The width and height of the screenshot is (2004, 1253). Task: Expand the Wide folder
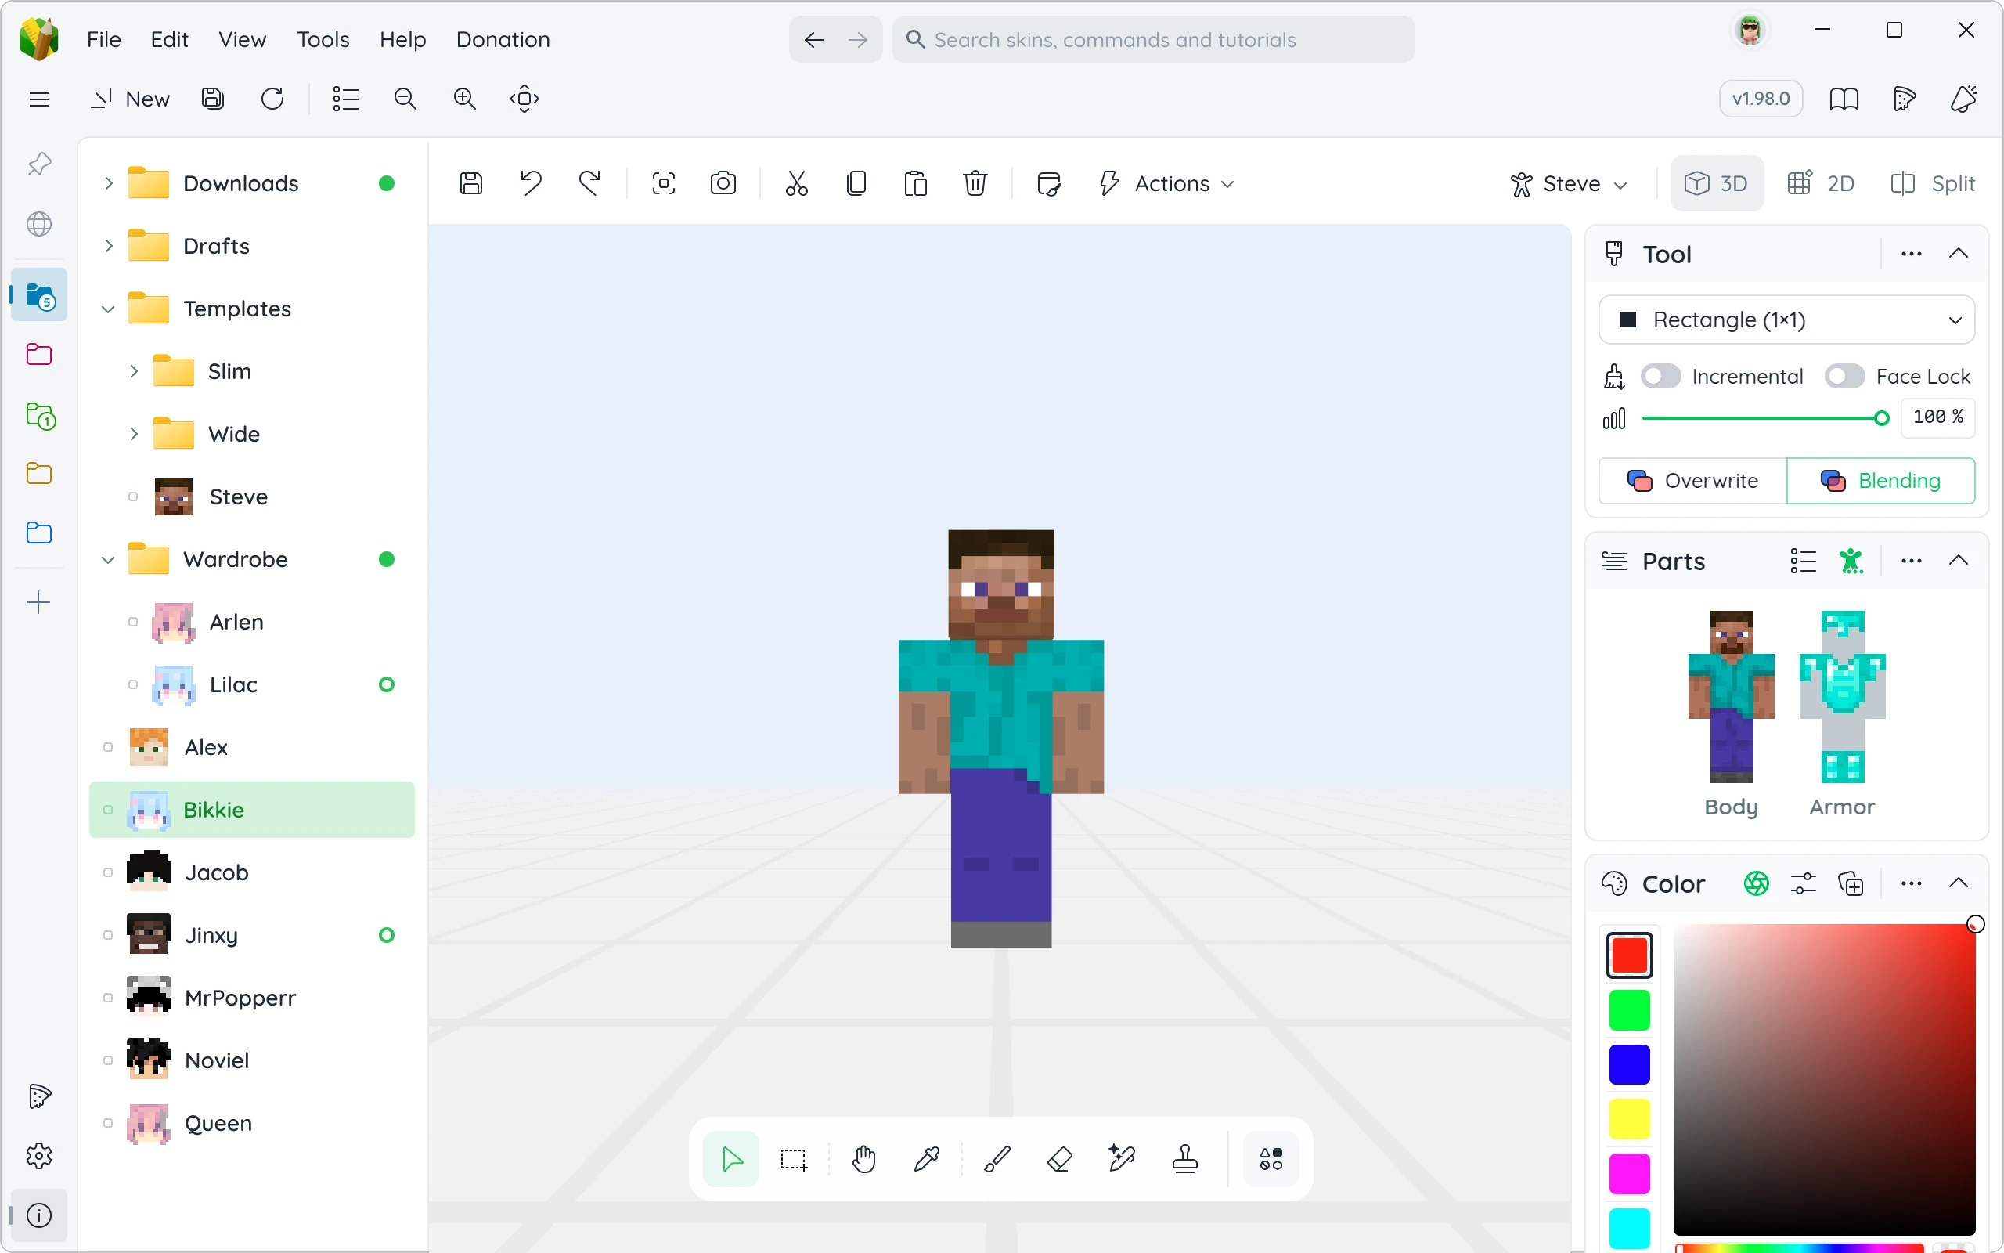click(133, 434)
